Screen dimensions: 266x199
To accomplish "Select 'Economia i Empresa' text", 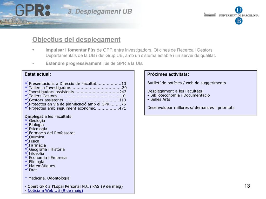I will point(48,158).
